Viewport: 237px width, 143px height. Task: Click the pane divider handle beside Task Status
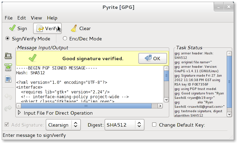(172, 81)
